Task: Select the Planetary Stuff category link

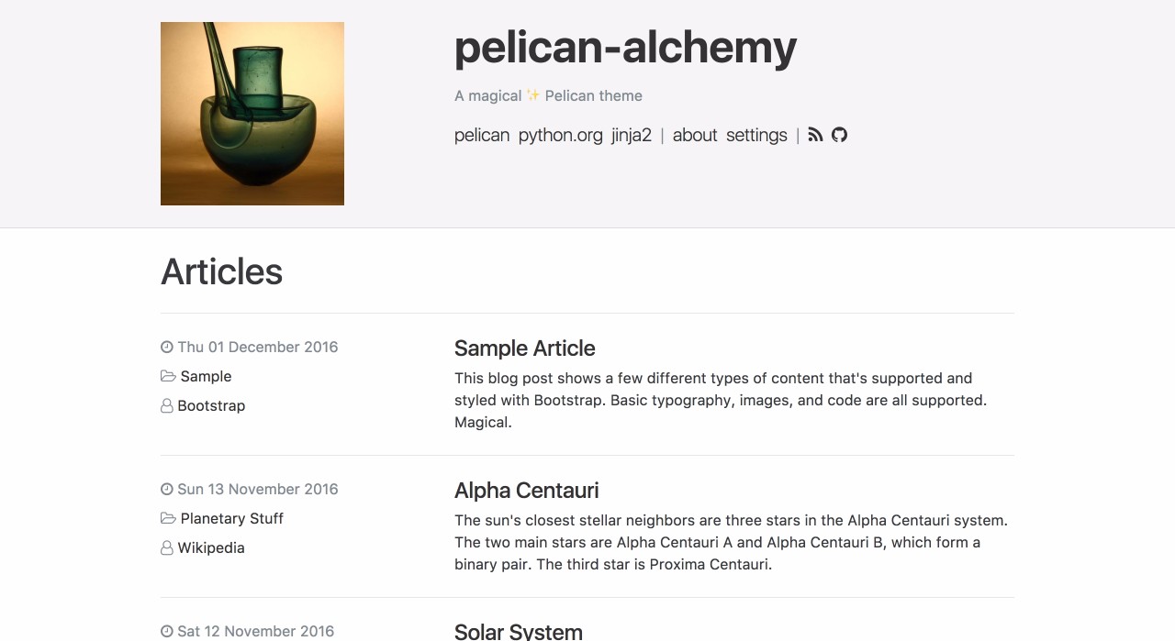Action: coord(232,518)
